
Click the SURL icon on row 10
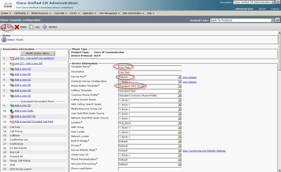12,111
